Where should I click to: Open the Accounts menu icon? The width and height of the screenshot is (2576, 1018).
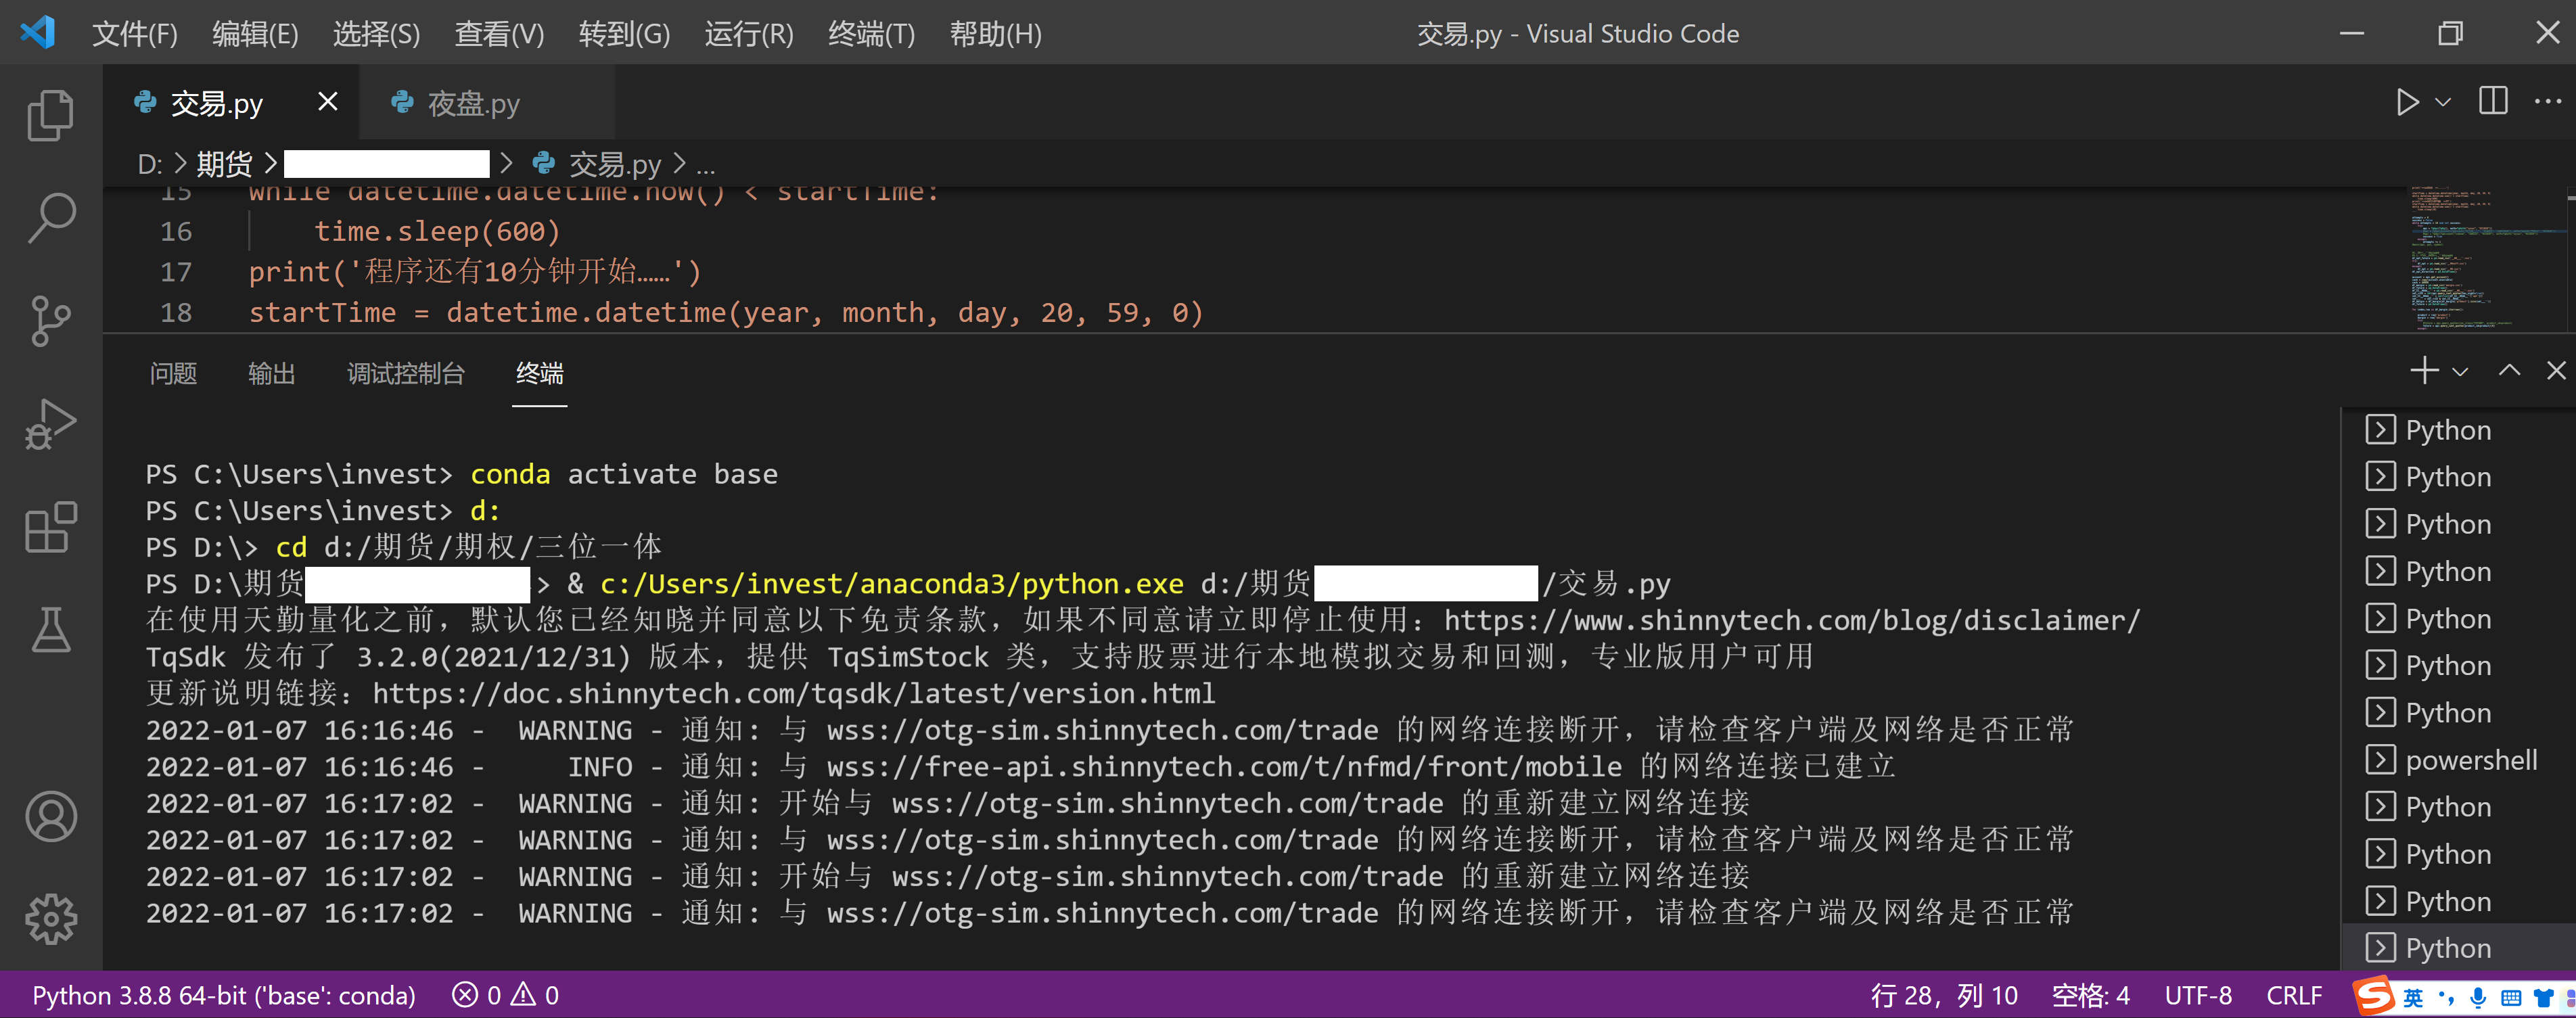51,816
